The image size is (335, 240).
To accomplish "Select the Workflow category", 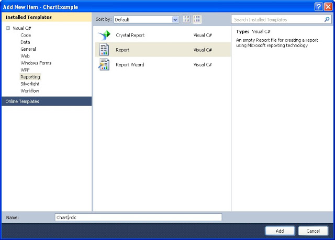I will [x=30, y=90].
